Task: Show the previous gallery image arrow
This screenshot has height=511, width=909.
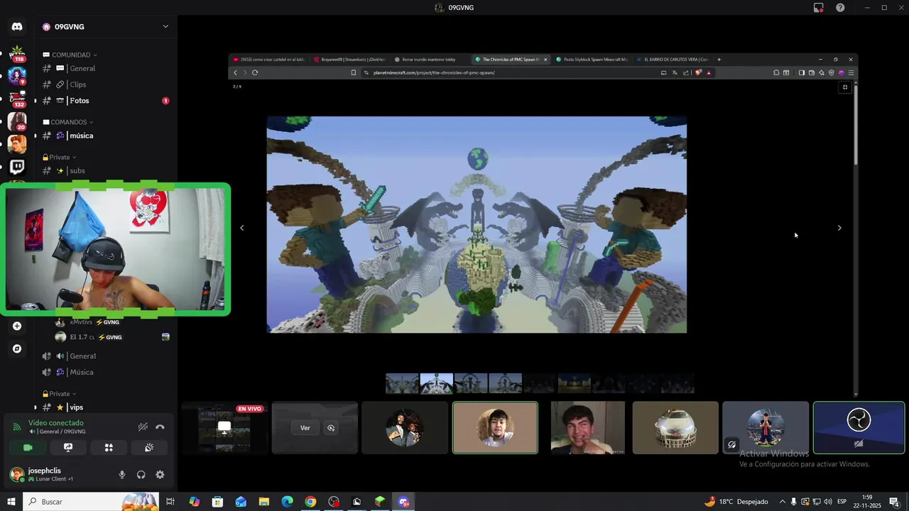Action: tap(241, 228)
